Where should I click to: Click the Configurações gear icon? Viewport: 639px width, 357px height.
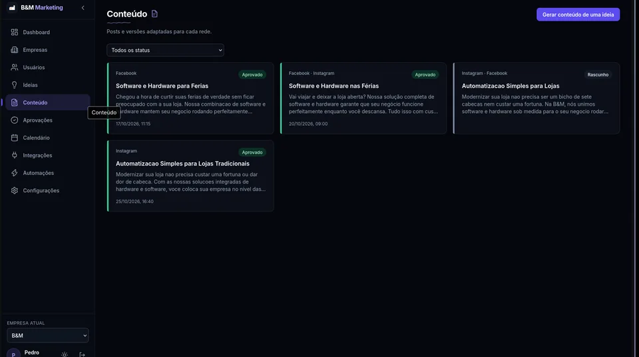pos(14,191)
